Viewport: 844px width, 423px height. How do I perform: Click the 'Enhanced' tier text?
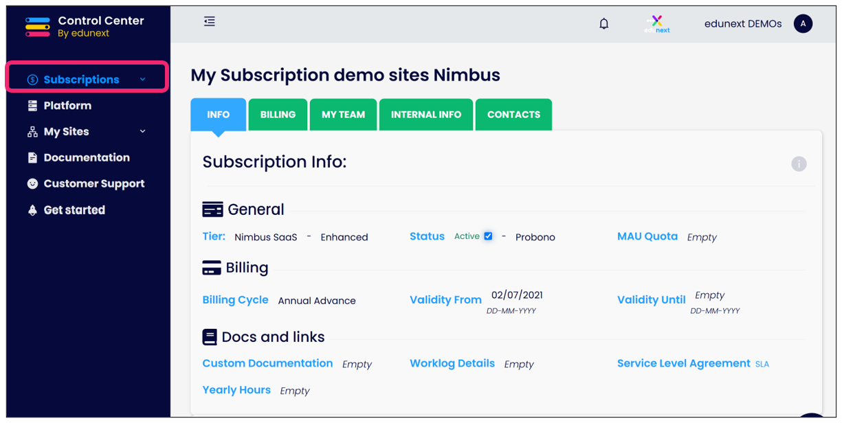coord(344,237)
